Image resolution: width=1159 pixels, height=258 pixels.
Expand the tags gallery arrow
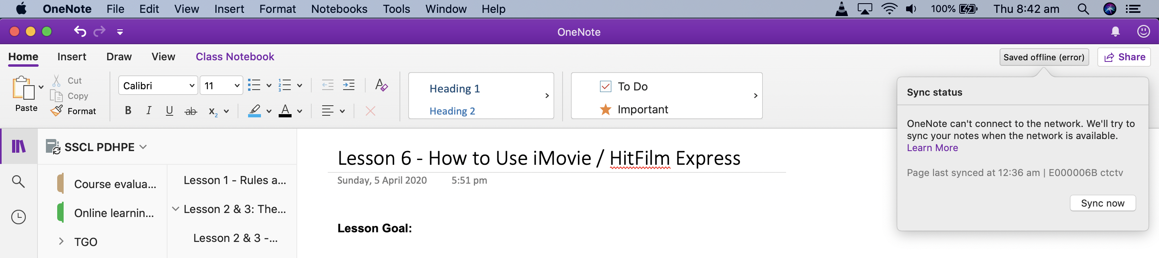(x=755, y=96)
